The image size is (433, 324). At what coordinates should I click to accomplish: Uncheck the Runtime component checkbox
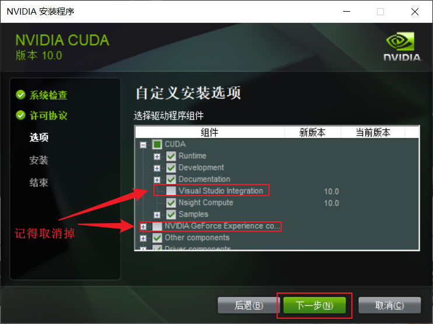tap(171, 156)
